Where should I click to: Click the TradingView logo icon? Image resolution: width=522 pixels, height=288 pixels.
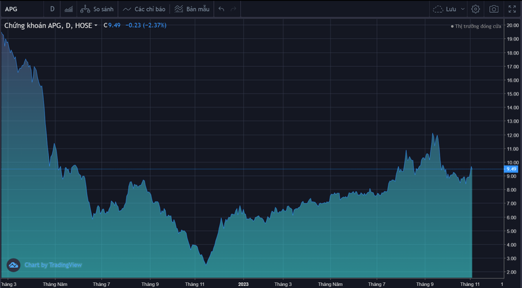14,265
